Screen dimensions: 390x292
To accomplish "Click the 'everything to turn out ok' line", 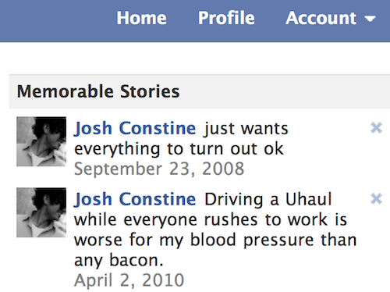I will click(179, 149).
